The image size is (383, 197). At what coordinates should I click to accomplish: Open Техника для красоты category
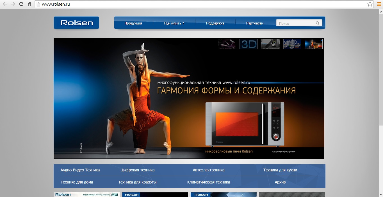tap(137, 182)
